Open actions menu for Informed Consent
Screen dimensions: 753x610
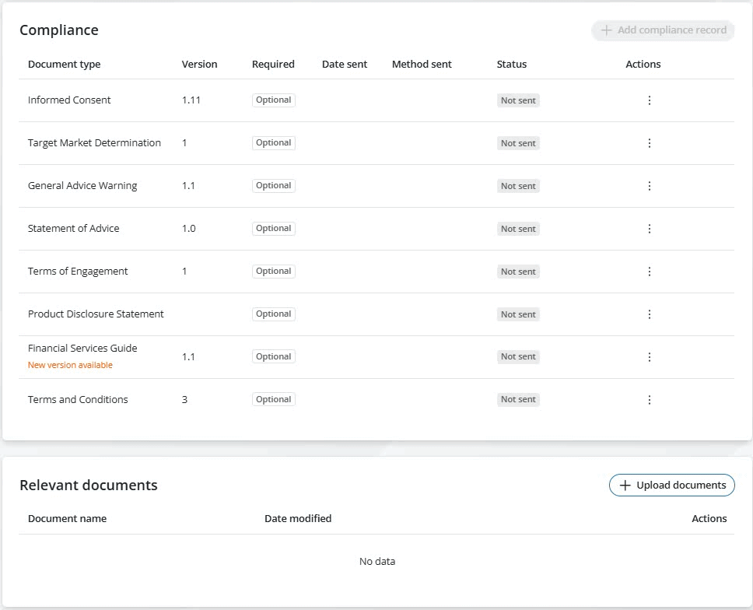pyautogui.click(x=650, y=100)
